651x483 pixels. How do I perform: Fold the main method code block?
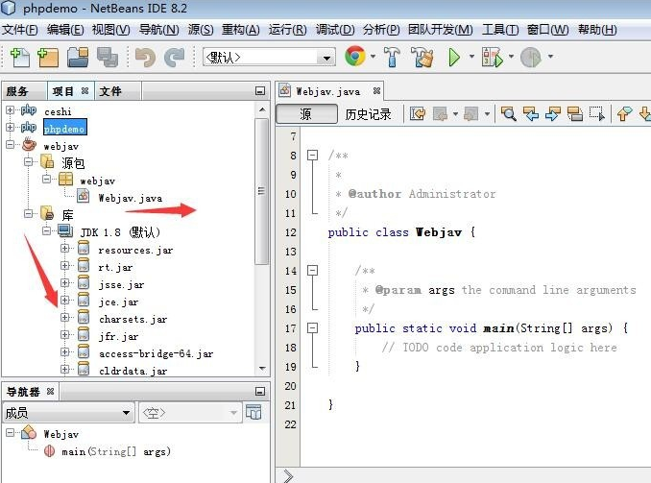click(312, 328)
